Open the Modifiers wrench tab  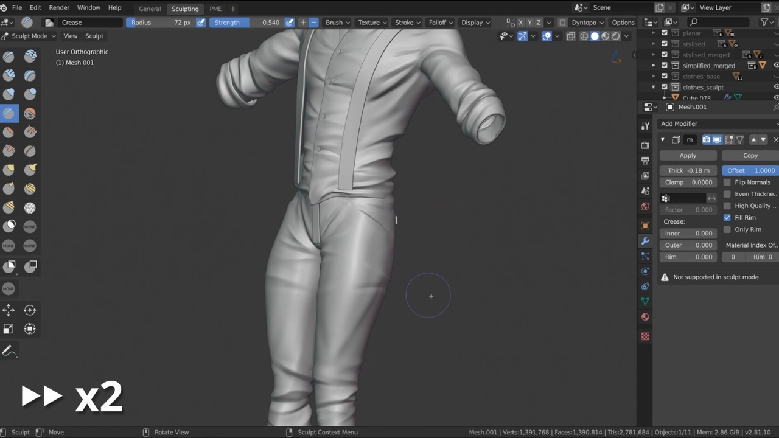pyautogui.click(x=645, y=241)
